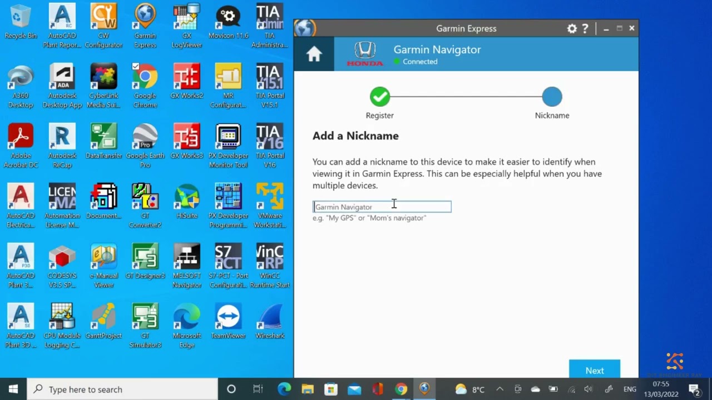Open Autodesk ReCap desktop icon
This screenshot has width=712, height=400.
62,146
